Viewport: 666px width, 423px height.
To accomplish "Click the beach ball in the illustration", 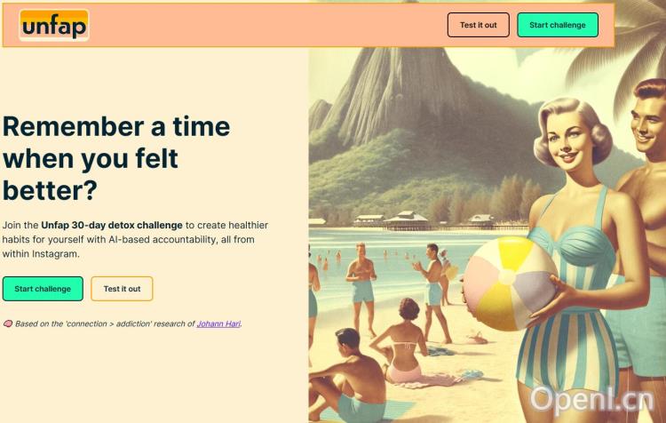I will tap(510, 283).
